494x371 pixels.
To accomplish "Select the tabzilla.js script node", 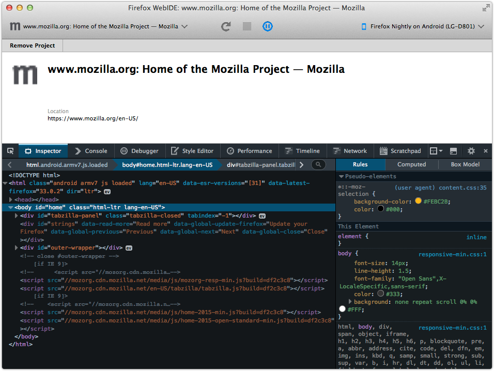I will pos(172,288).
